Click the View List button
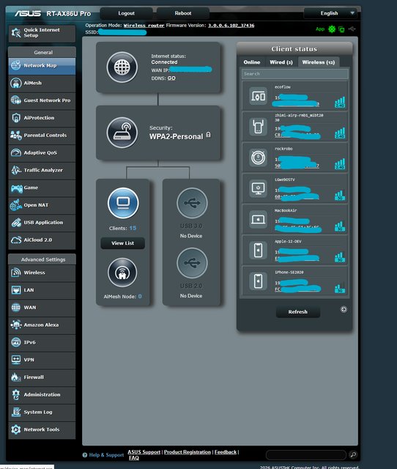Screen dimensions: 397x469 tap(123, 243)
